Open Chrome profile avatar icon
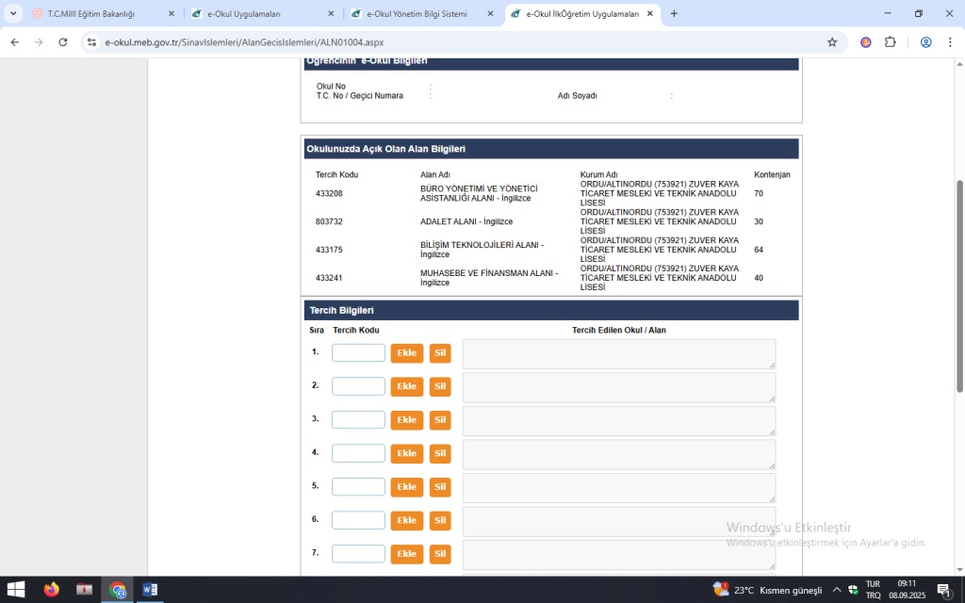Viewport: 965px width, 603px height. pyautogui.click(x=926, y=42)
